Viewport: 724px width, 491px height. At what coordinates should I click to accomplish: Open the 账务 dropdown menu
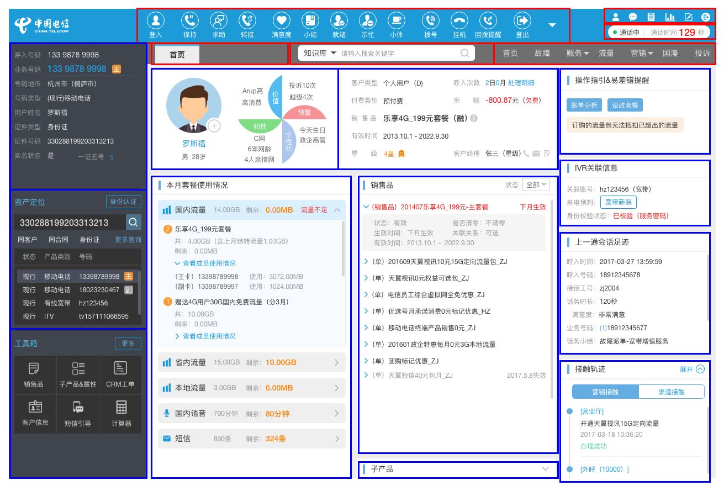click(x=578, y=53)
